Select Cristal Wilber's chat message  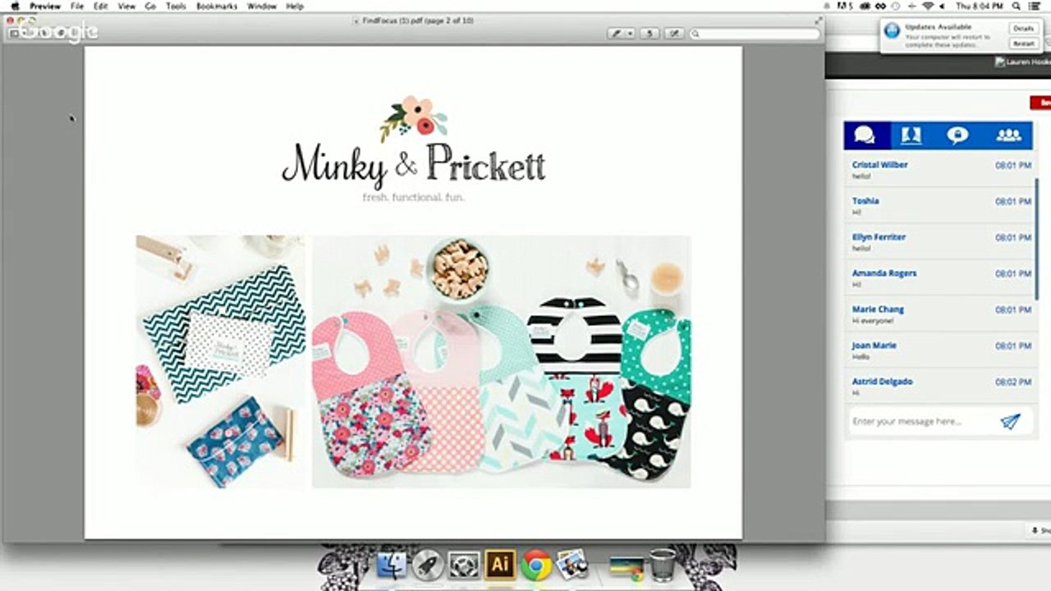click(x=941, y=170)
